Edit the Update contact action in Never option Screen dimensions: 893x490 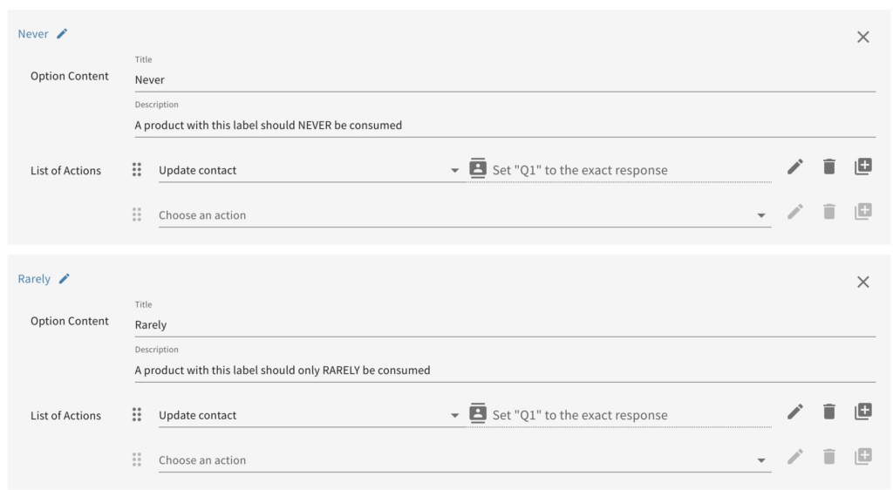tap(795, 167)
